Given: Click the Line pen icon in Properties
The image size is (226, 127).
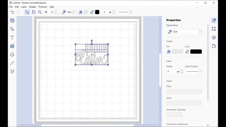Looking at the screenshot, I should (x=187, y=52).
